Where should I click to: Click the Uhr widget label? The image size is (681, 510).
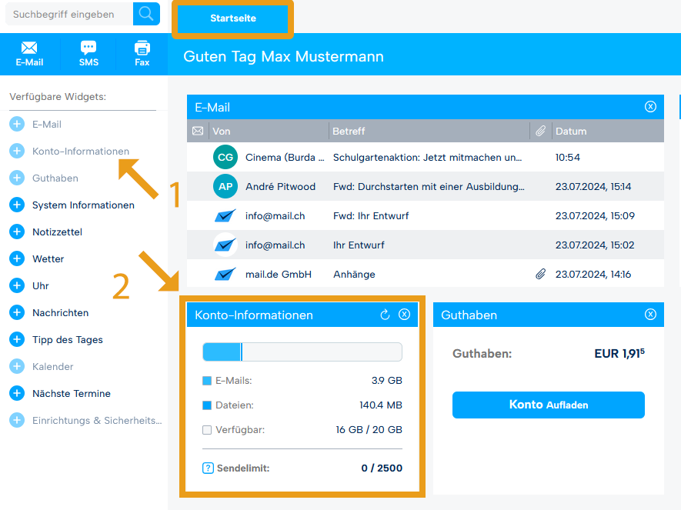tap(40, 285)
